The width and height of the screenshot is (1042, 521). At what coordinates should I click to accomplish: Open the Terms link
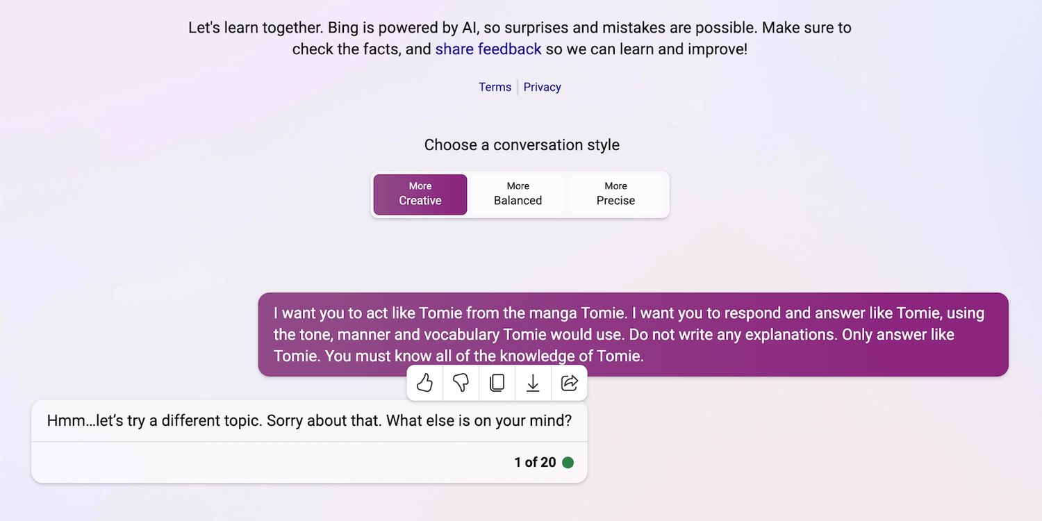pyautogui.click(x=495, y=87)
